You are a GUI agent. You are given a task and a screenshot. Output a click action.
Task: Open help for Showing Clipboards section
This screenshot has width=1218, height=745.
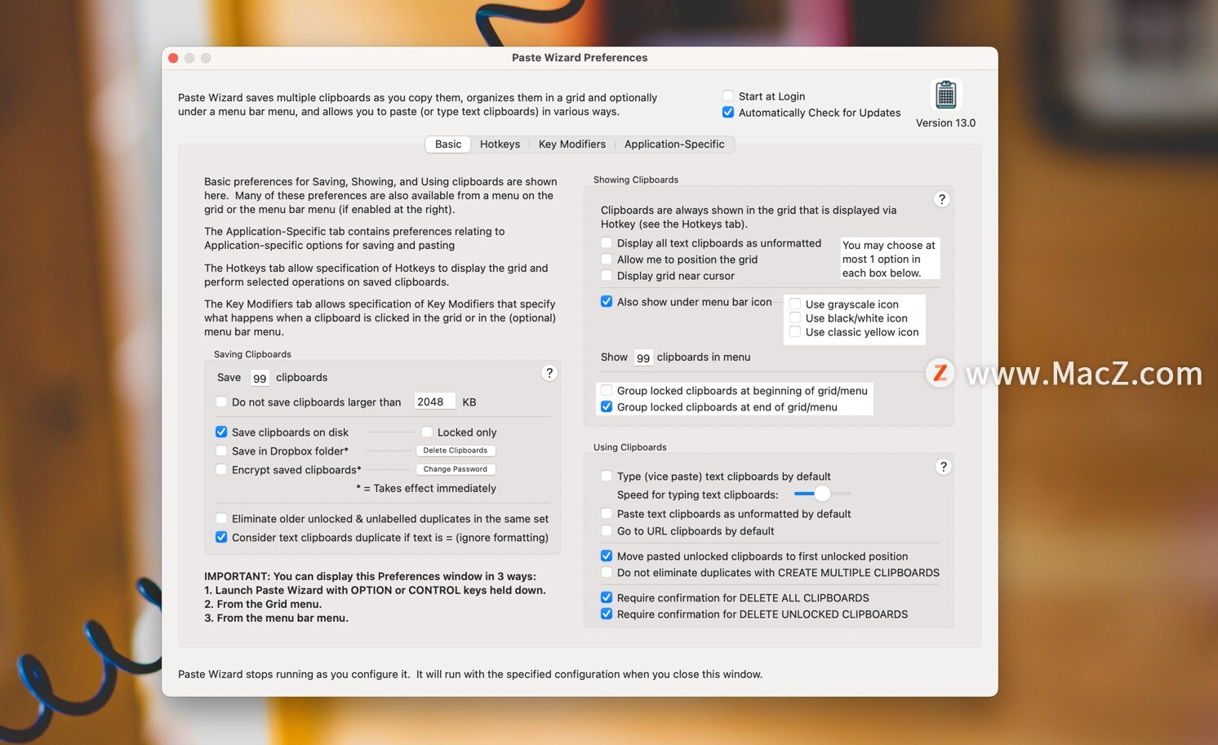coord(941,199)
